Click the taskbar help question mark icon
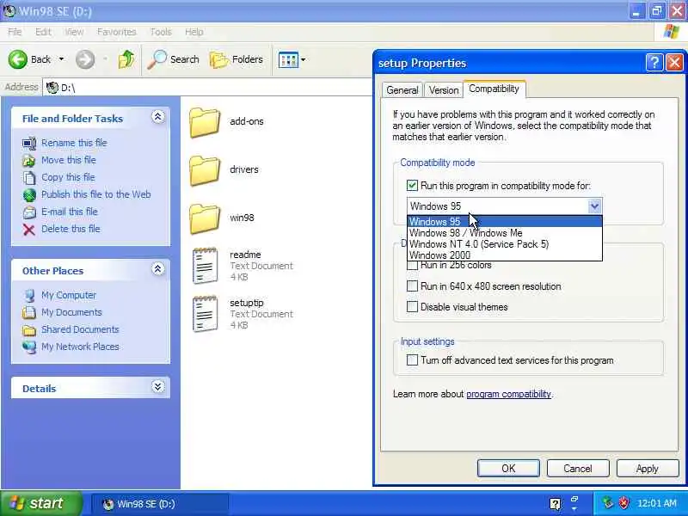The width and height of the screenshot is (688, 516). coord(555,504)
